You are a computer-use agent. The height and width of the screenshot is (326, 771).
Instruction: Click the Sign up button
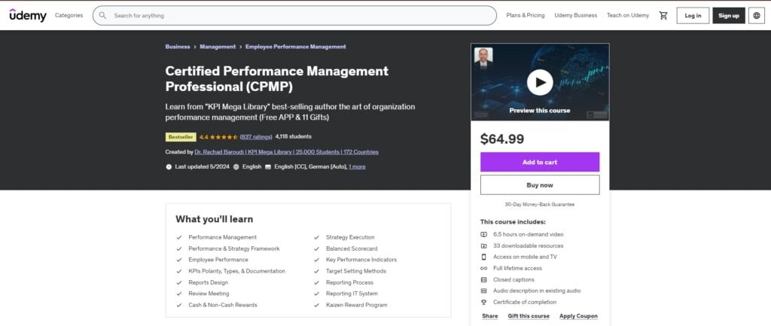729,15
